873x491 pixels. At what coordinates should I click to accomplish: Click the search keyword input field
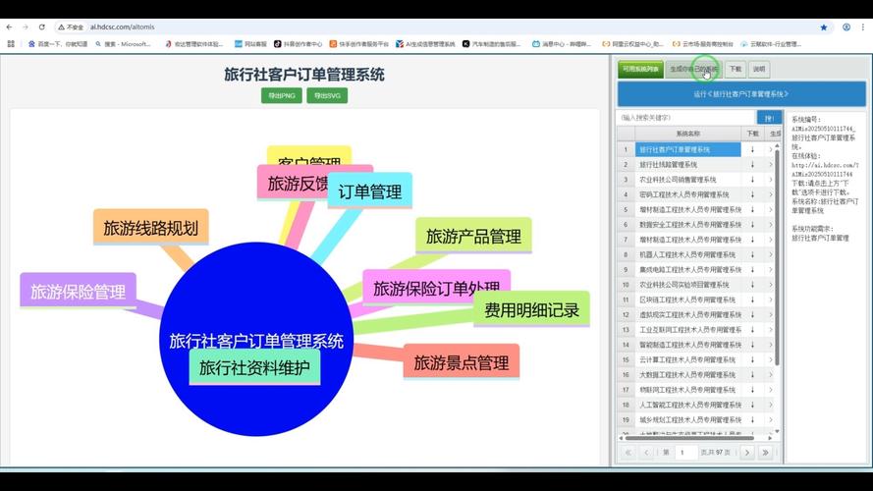pos(685,118)
